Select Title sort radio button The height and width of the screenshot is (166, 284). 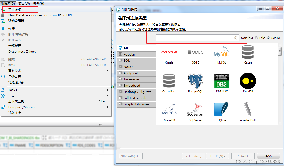[256, 38]
